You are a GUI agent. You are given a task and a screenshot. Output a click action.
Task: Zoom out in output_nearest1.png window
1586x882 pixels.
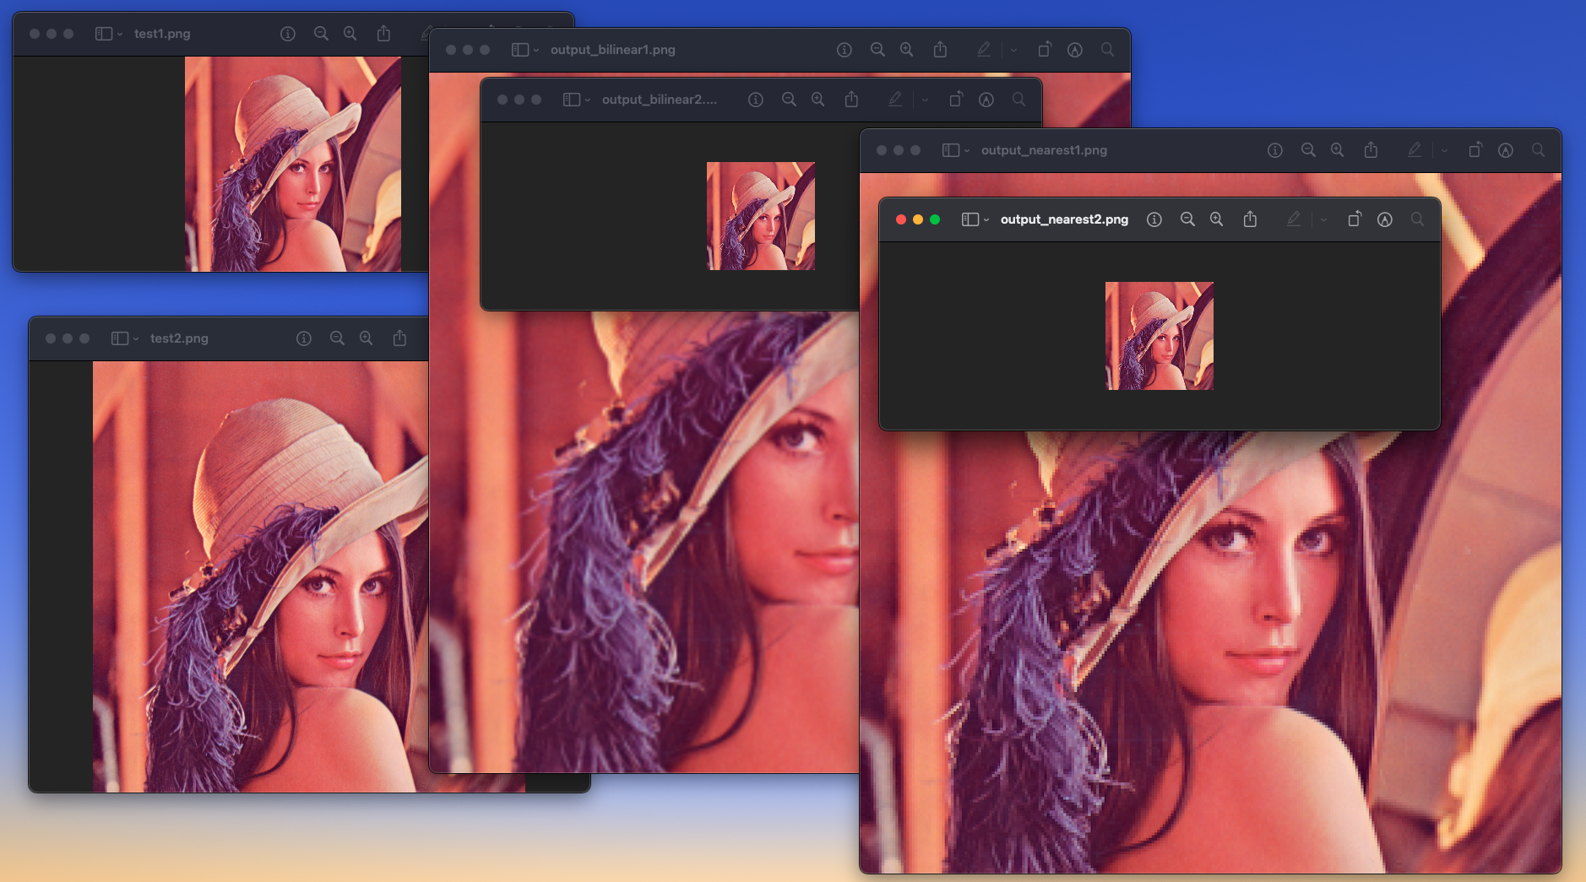1308,150
